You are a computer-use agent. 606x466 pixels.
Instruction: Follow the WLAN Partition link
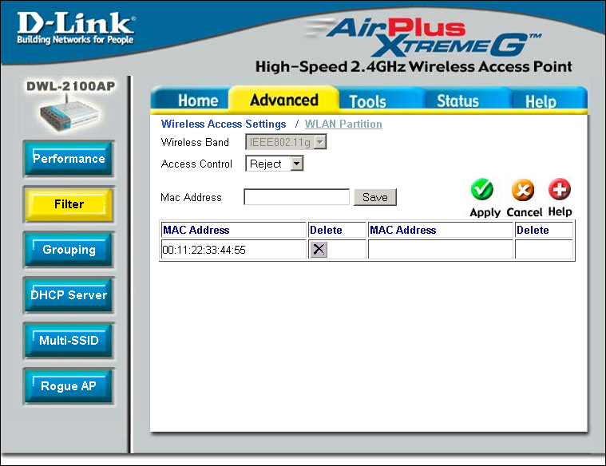point(343,124)
